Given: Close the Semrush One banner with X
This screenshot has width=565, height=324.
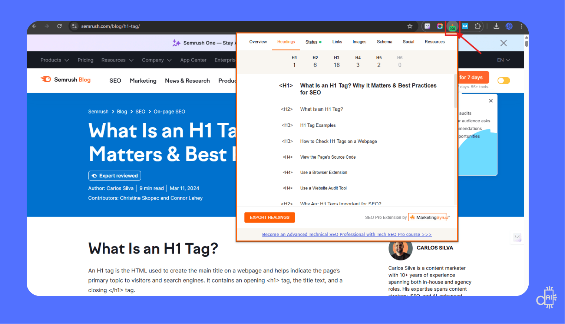Looking at the screenshot, I should click(503, 43).
